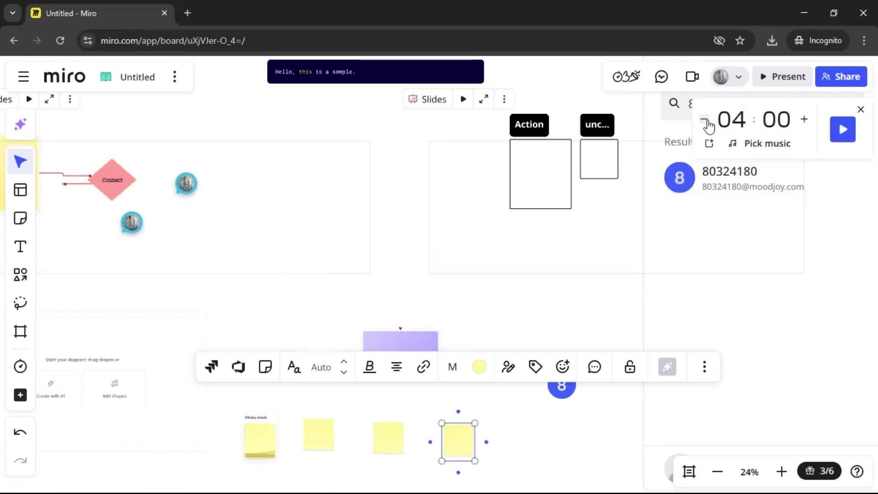This screenshot has height=494, width=878.
Task: Select user 80324180 in results
Action: [733, 178]
